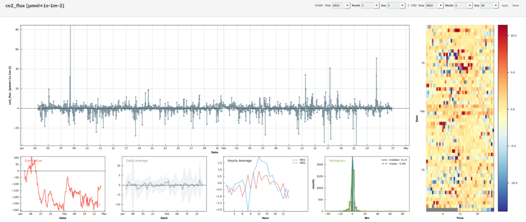Open the END Day dropdown
The width and height of the screenshot is (526, 222).
(x=489, y=6)
